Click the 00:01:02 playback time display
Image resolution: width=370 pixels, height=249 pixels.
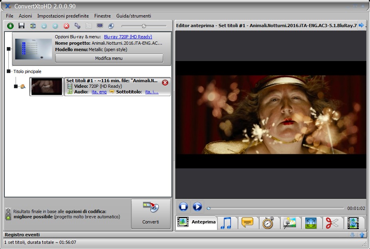[356, 208]
